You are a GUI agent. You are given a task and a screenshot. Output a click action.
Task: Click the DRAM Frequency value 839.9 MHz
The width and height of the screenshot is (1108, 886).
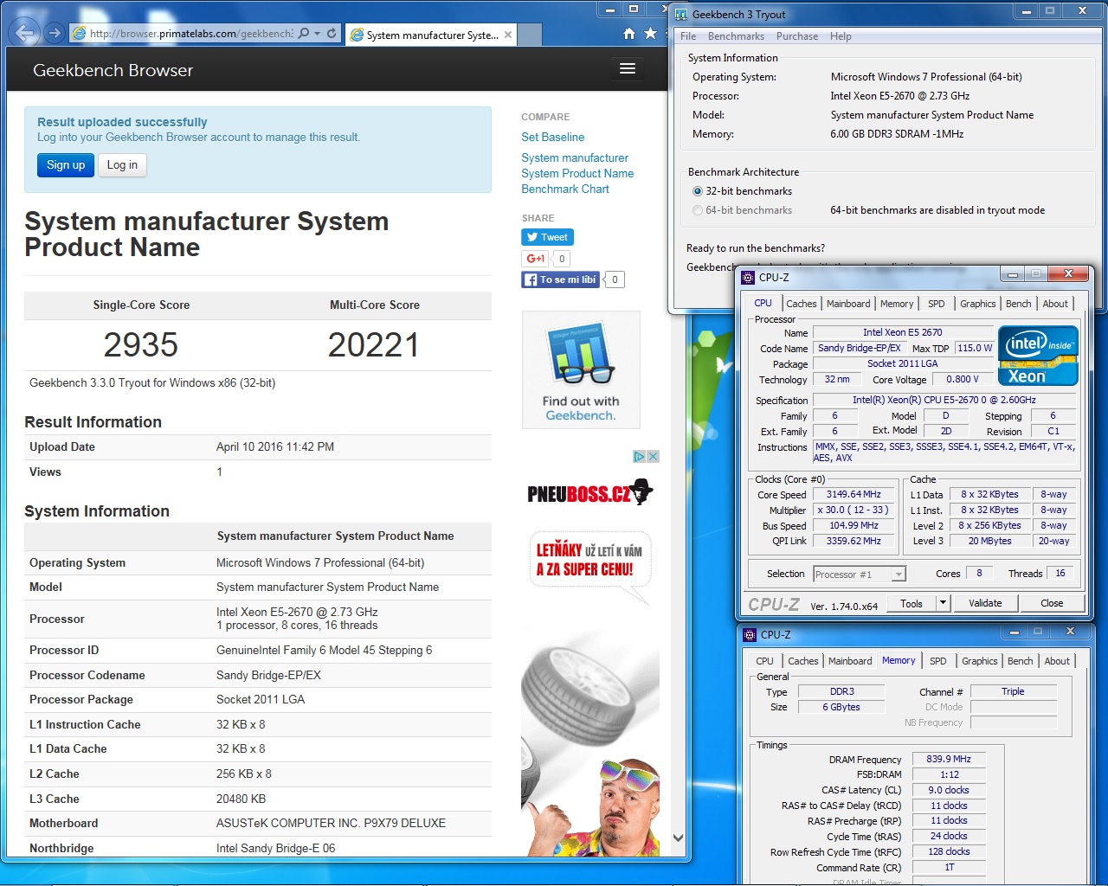[x=949, y=759]
